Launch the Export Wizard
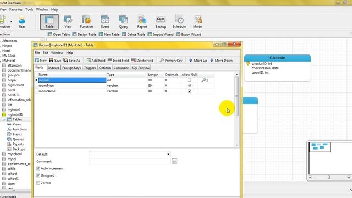352x198 pixels. click(189, 34)
